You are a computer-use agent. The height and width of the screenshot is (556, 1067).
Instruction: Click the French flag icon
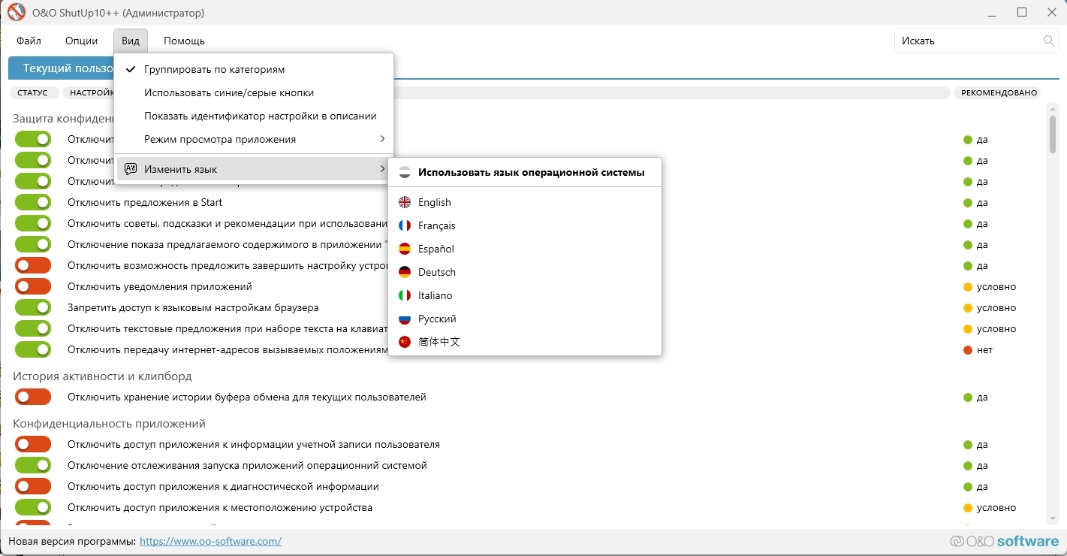point(405,225)
